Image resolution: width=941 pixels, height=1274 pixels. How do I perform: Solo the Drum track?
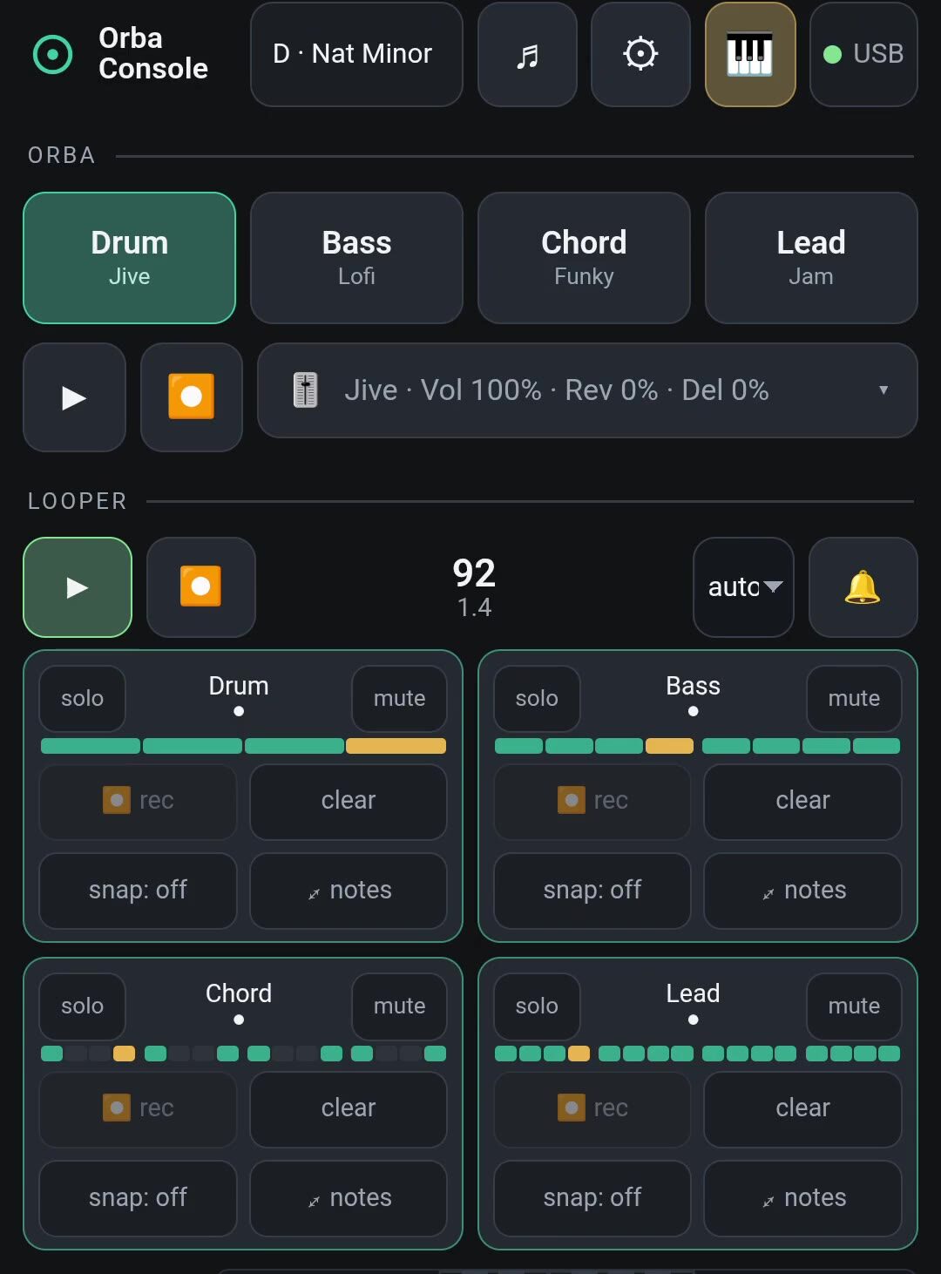[x=83, y=699]
